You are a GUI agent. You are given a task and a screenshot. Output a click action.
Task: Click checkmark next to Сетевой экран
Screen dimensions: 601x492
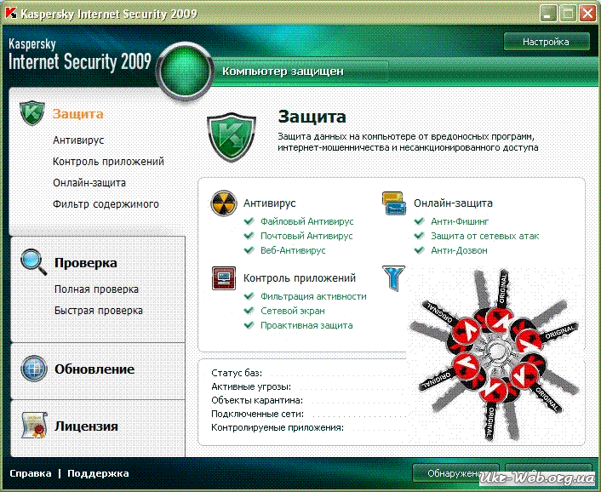coord(249,311)
